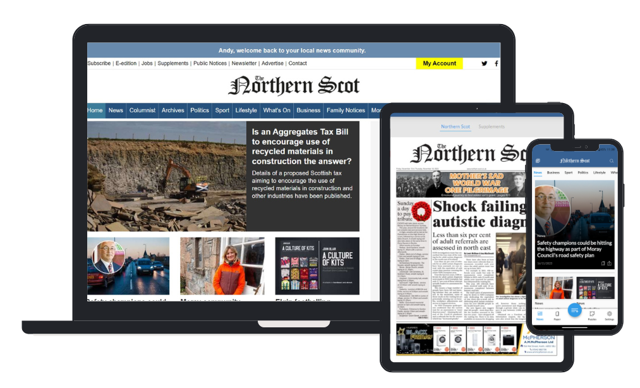Screen dimensions: 640x388
Task: Open the E-edition link in the top bar
Action: [126, 63]
